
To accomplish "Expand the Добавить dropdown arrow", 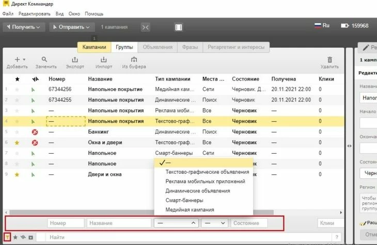I will 24,59.
